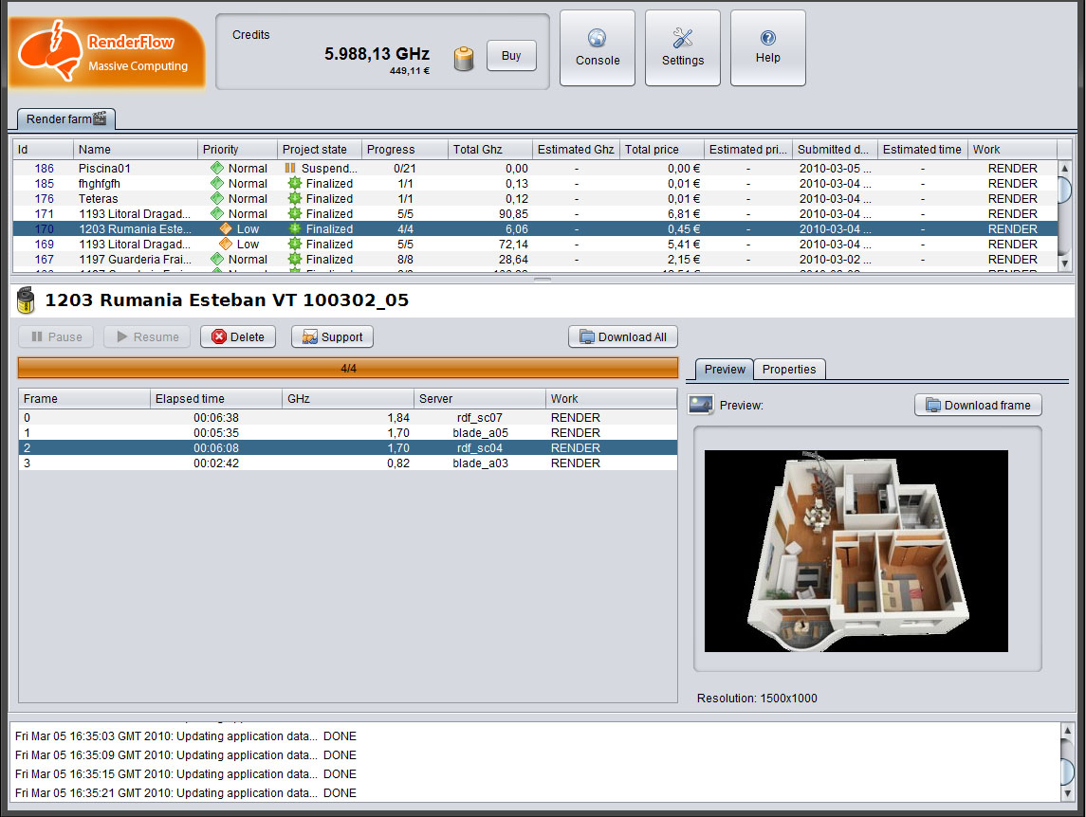Click the Pause button
The height and width of the screenshot is (817, 1086).
(57, 336)
